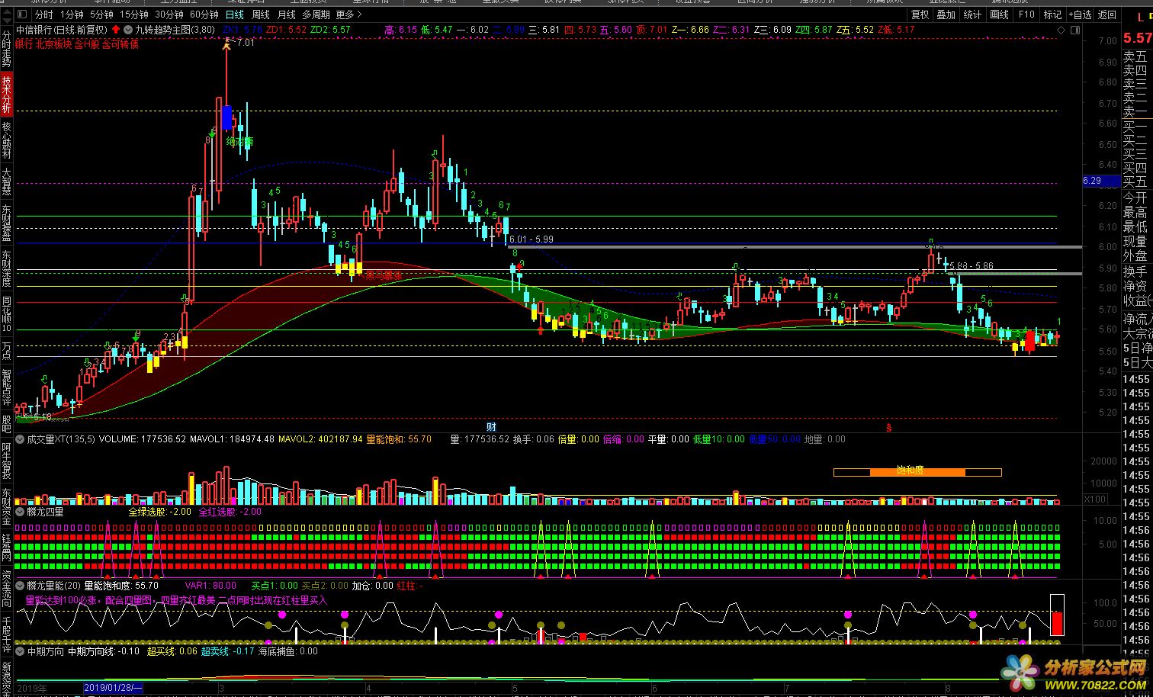Open the 资金流向 sidebar tab
Image resolution: width=1153 pixels, height=697 pixels.
(7, 588)
